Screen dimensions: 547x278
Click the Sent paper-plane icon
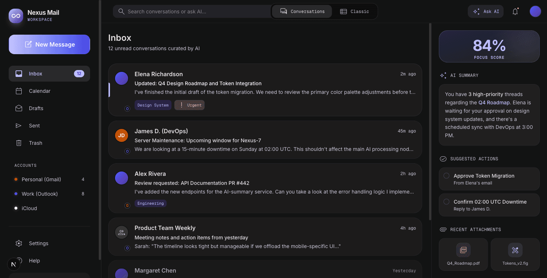[19, 126]
